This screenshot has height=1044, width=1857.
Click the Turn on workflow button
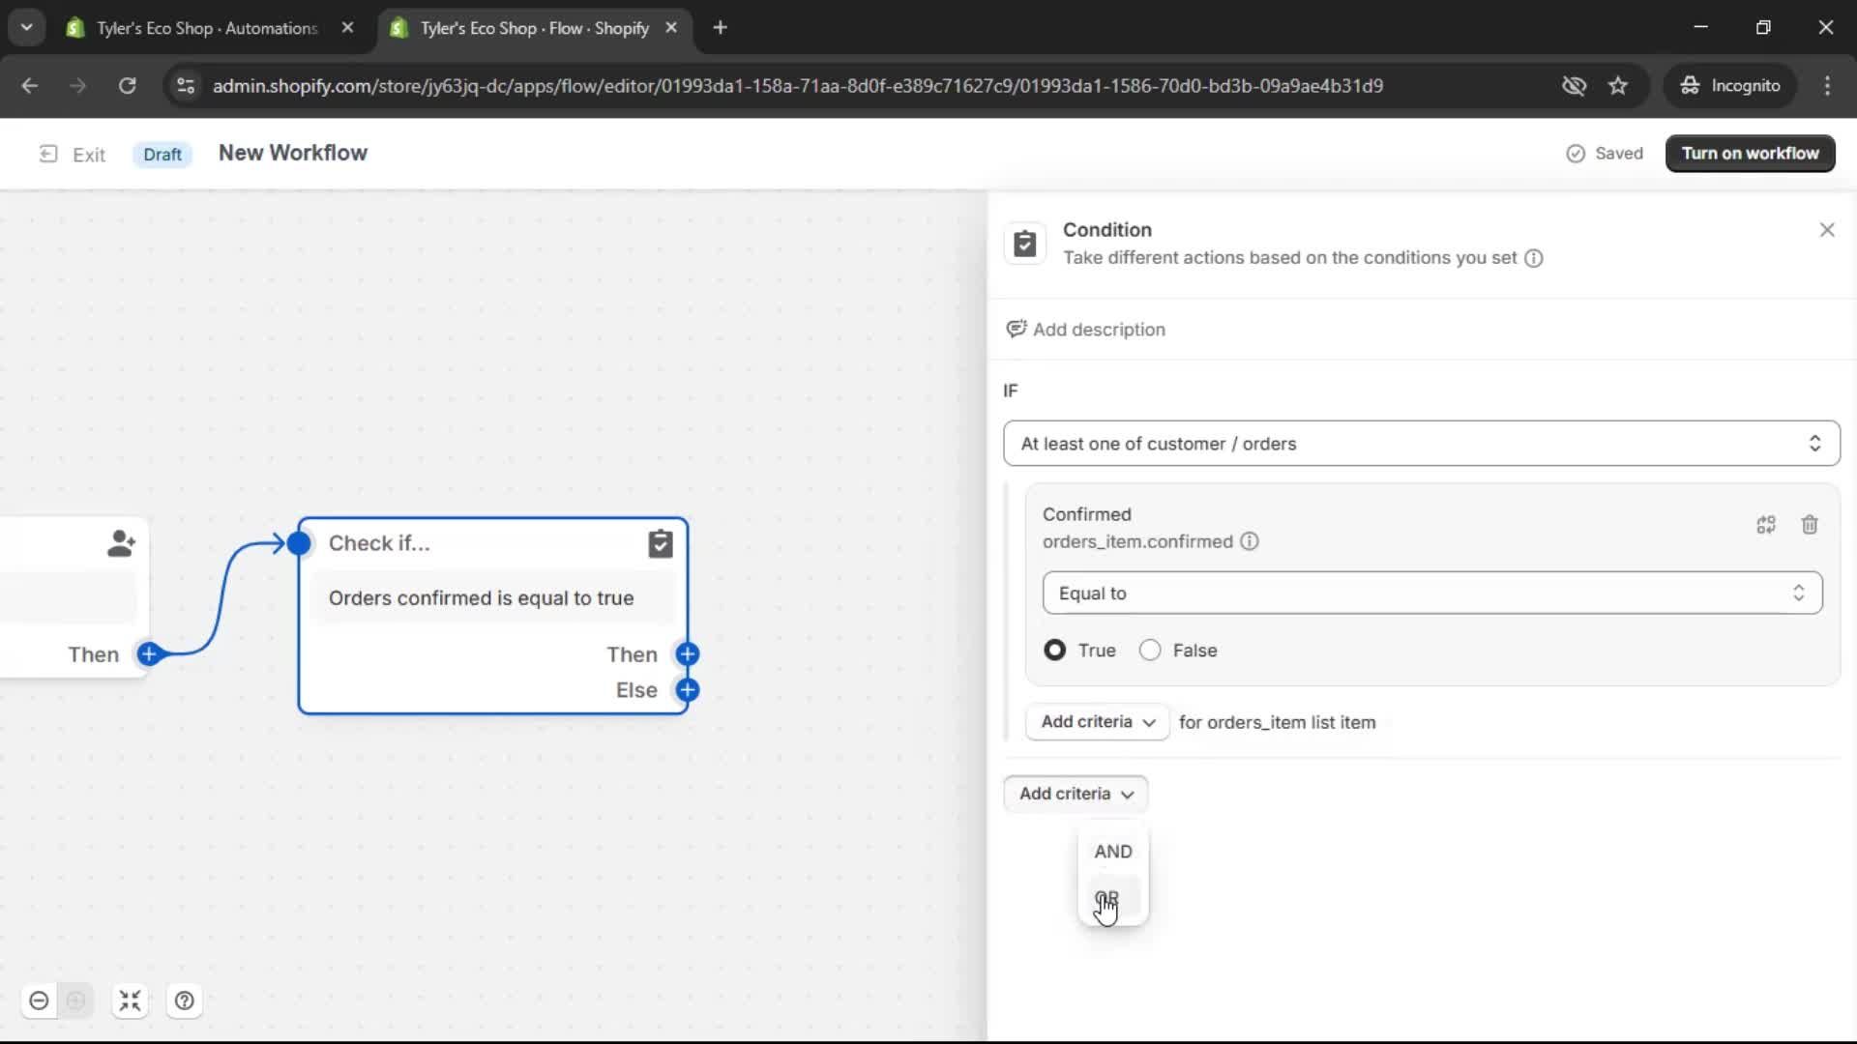coord(1750,153)
